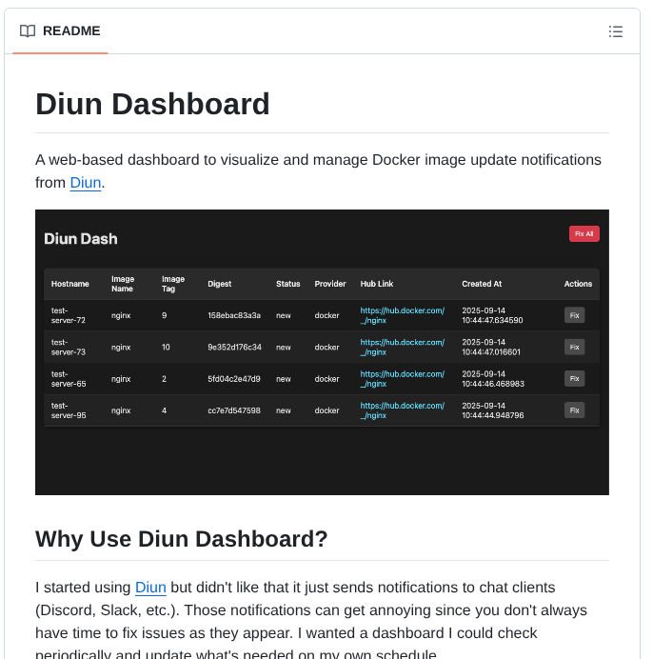Click the red Fix All button in screenshot

coord(584,233)
